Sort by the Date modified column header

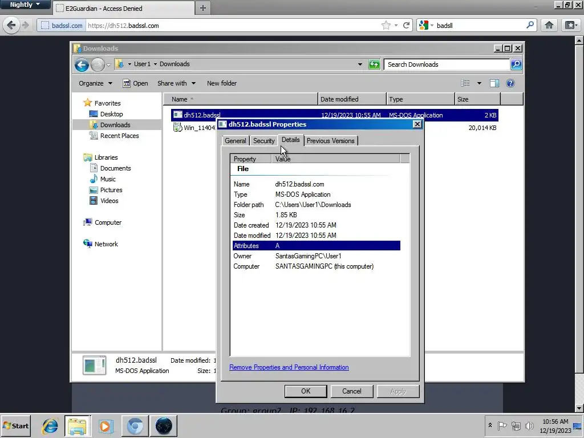[x=352, y=99]
